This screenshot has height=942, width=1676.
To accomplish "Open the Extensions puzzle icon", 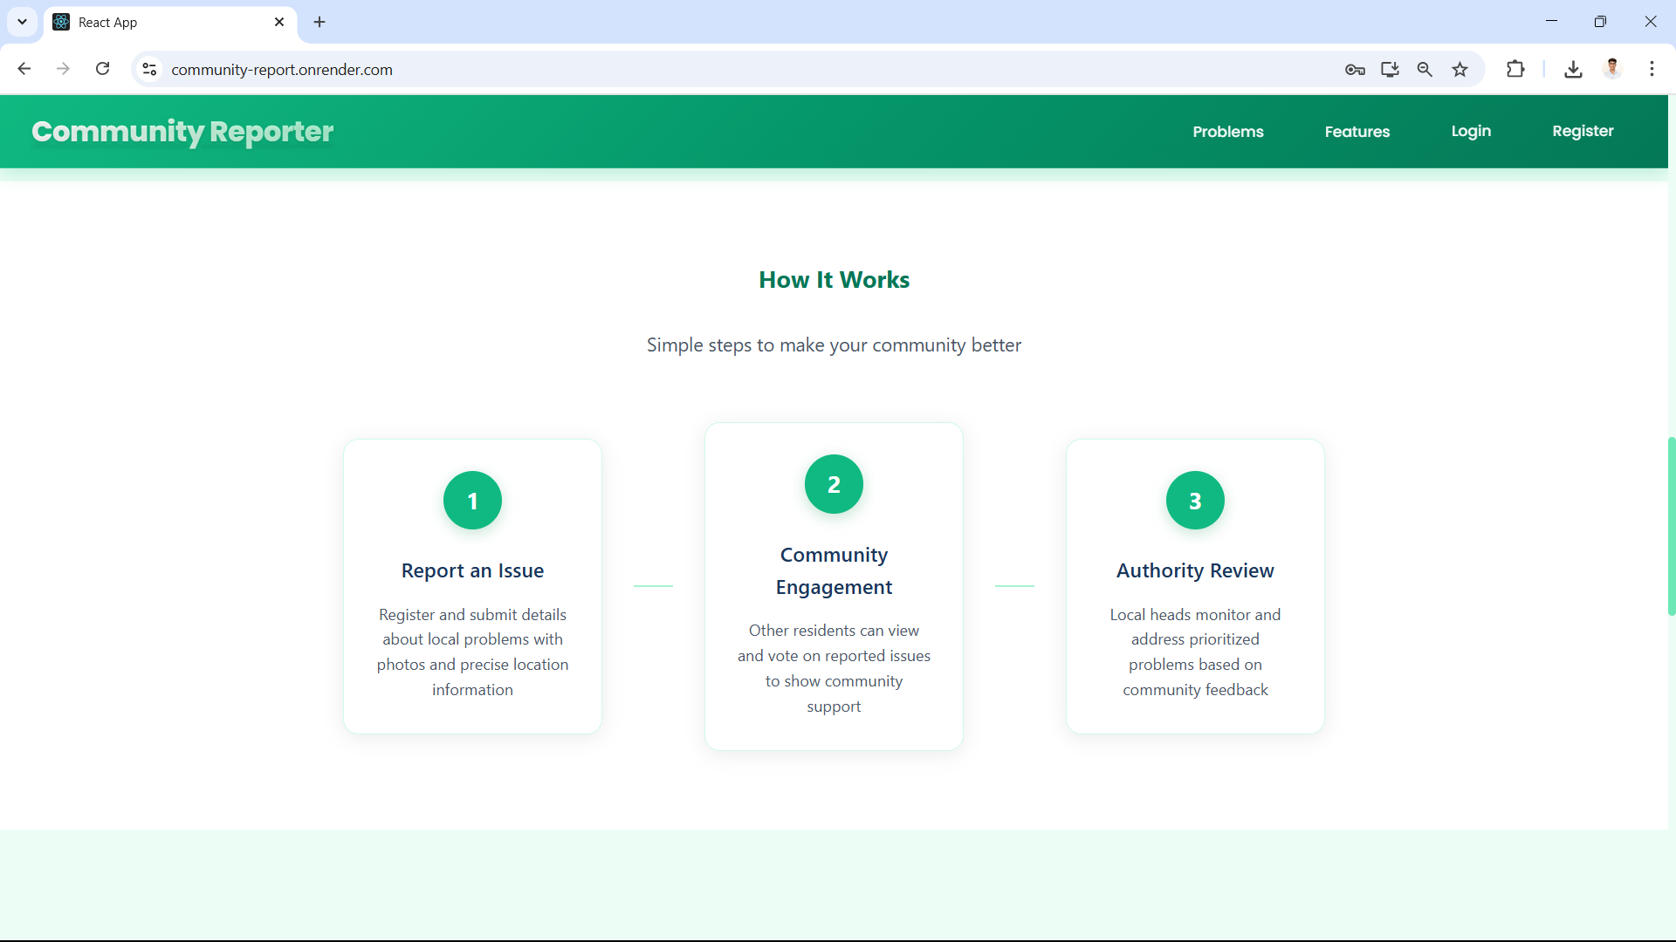I will click(1515, 69).
